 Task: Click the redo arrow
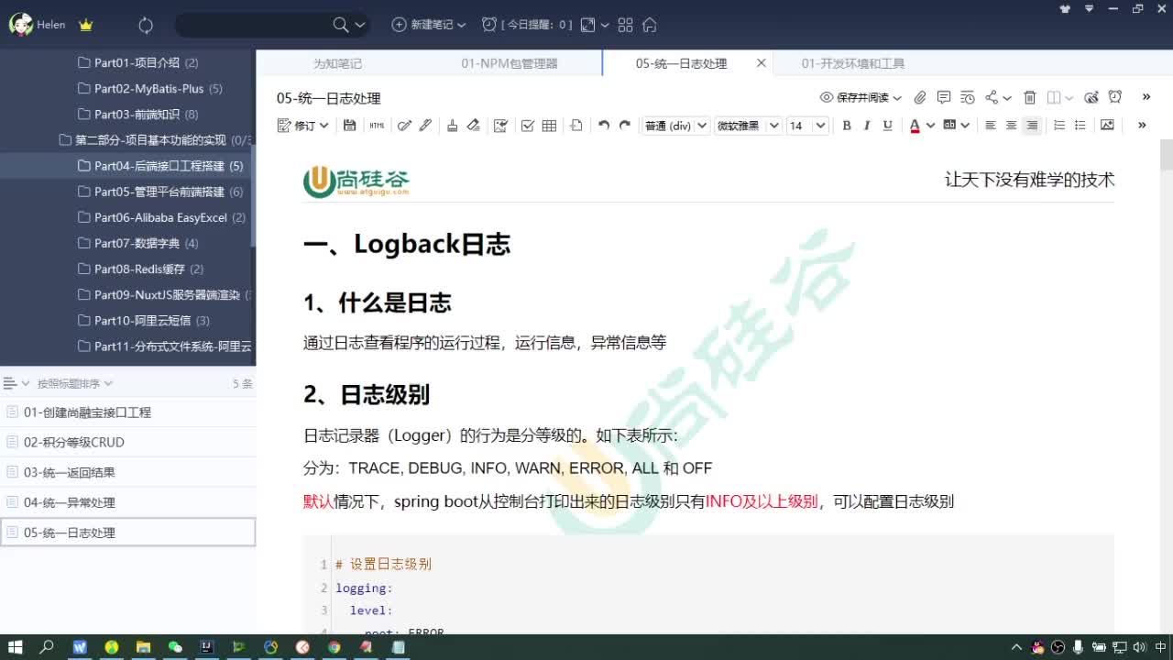click(625, 126)
